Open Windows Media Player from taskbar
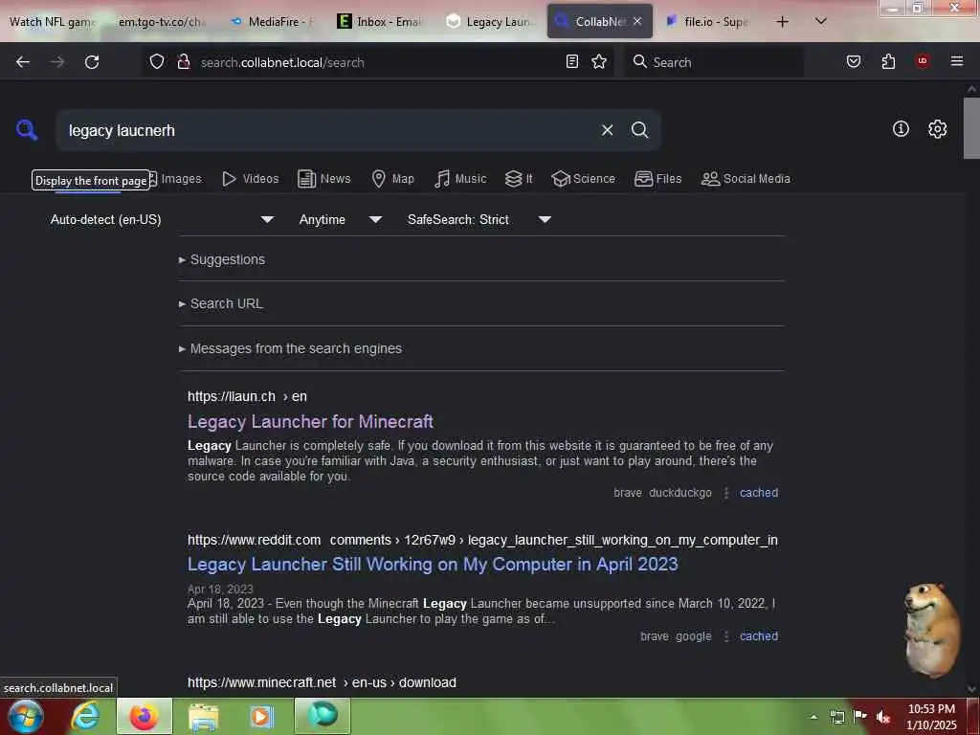The width and height of the screenshot is (980, 735). (261, 716)
